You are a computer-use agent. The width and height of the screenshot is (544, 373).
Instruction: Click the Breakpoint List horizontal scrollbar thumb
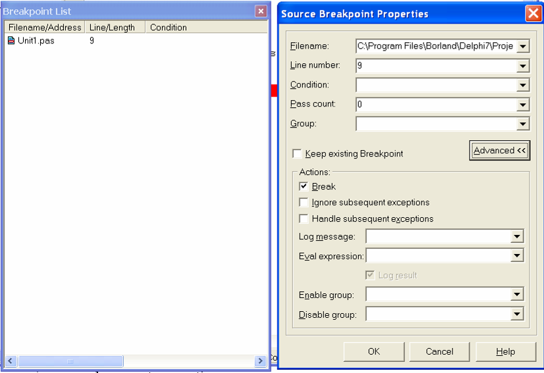[x=70, y=361]
